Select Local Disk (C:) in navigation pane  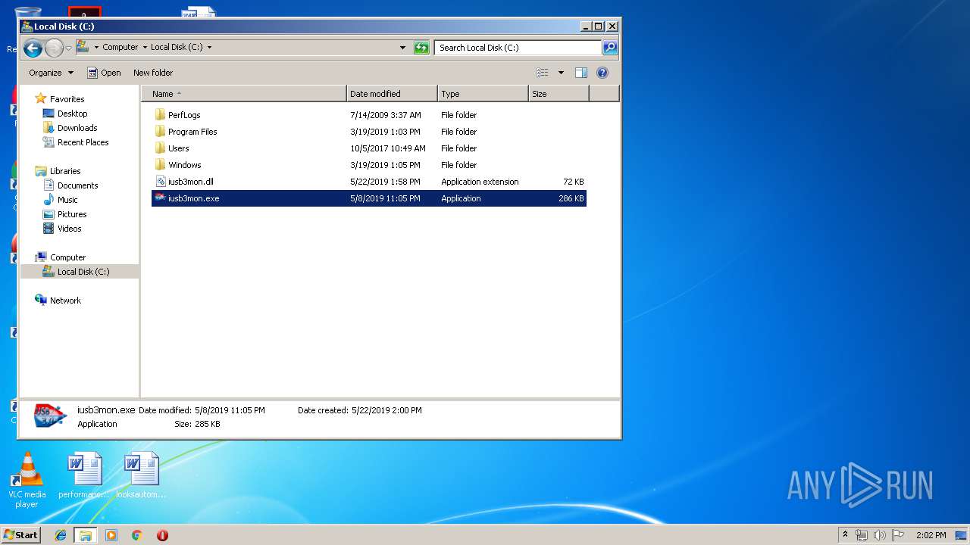[x=79, y=272]
